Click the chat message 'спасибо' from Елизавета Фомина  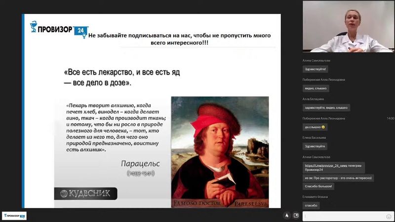(x=311, y=205)
